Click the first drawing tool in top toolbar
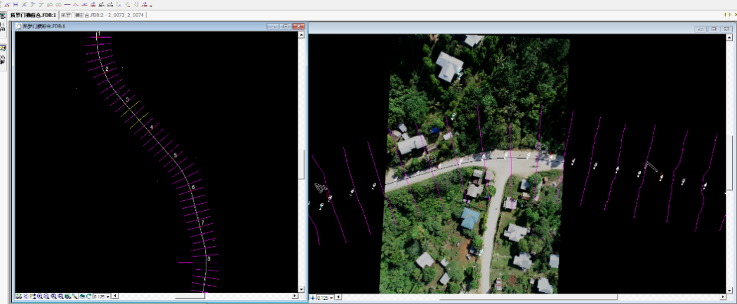The height and width of the screenshot is (304, 737). point(5,4)
